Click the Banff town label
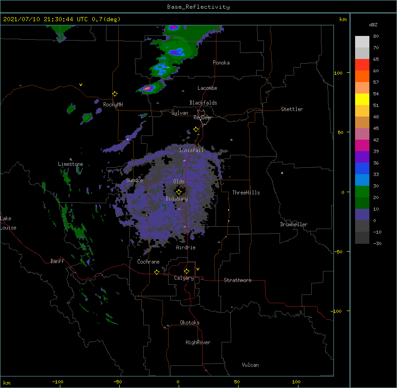 [x=57, y=261]
